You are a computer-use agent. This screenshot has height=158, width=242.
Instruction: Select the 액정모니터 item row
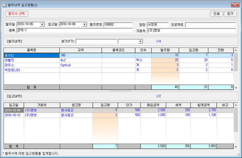pyautogui.click(x=119, y=70)
